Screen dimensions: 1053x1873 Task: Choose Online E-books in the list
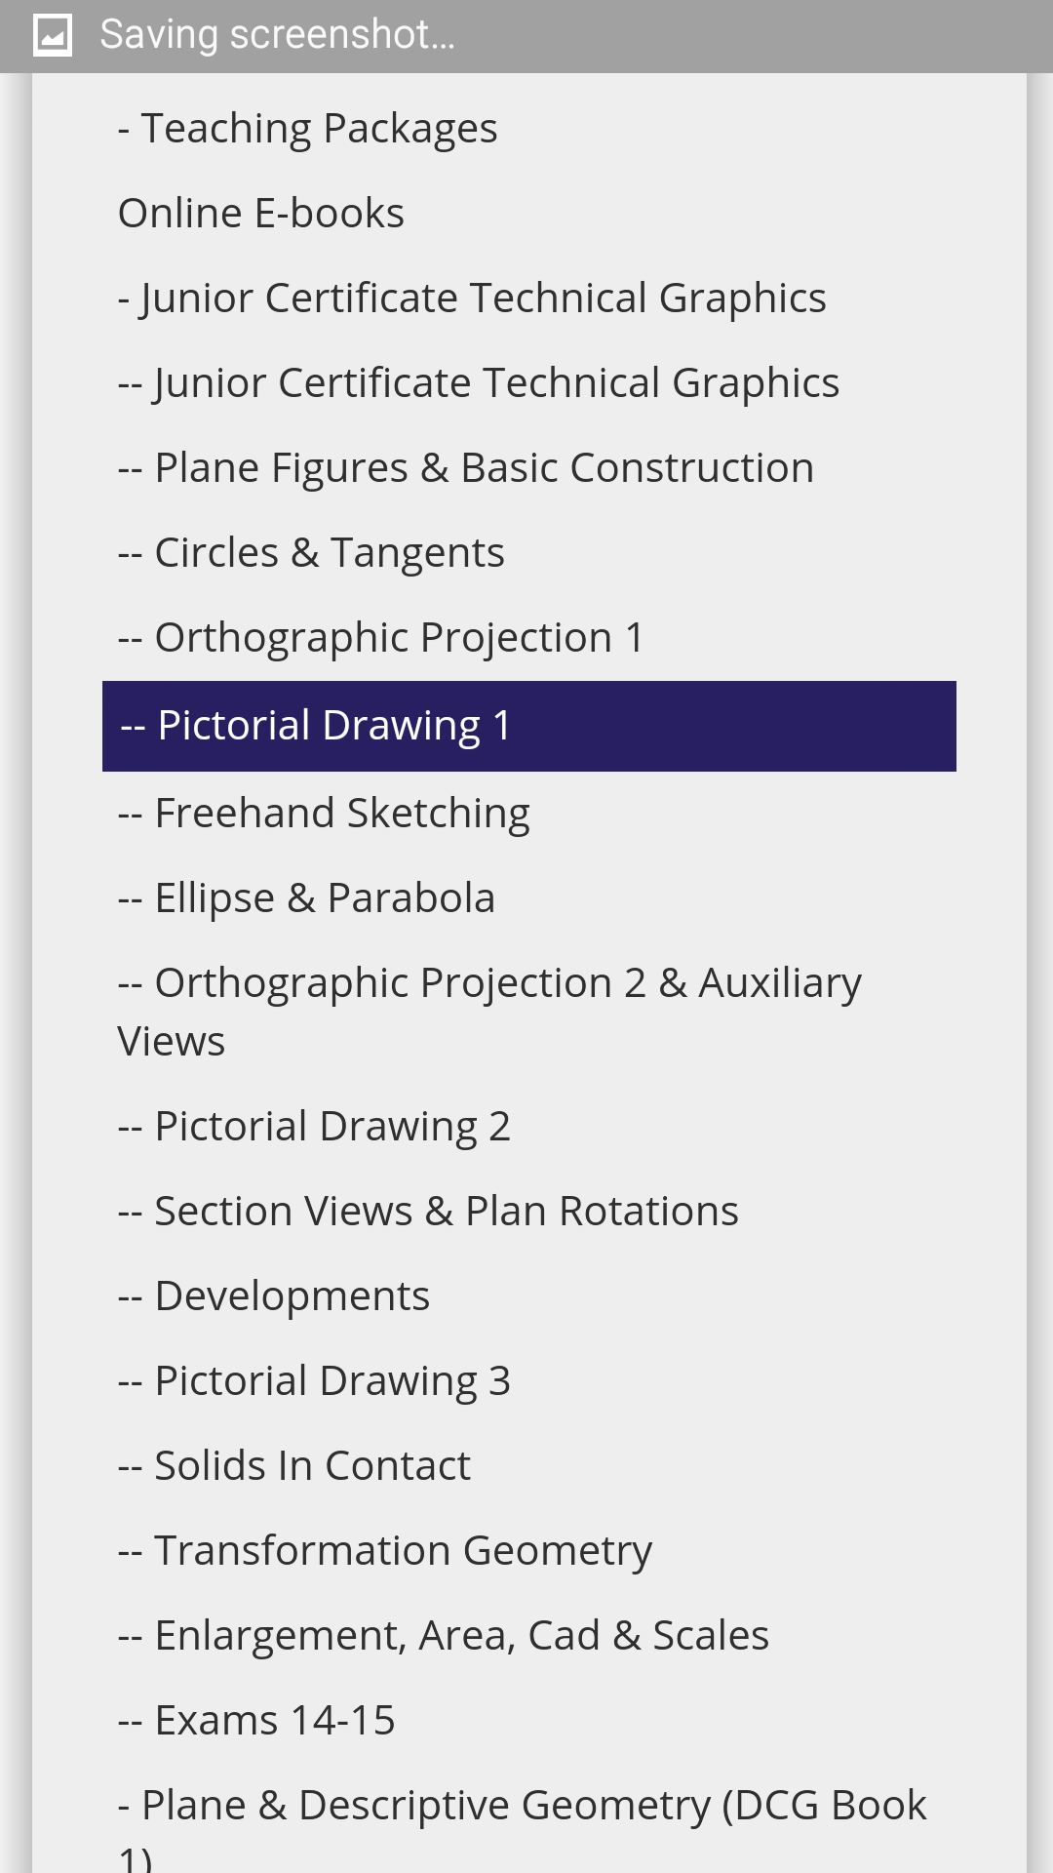[x=261, y=213]
